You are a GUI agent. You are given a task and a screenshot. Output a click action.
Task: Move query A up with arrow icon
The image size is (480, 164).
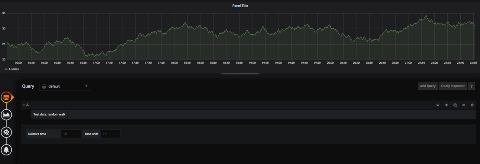tap(446, 105)
